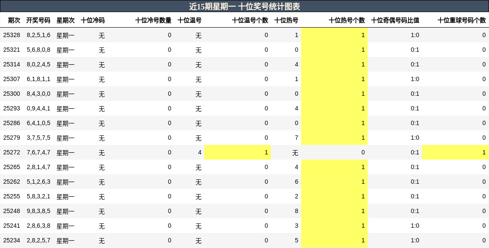Viewport: 489px width, 248px height.
Task: Select the 十位奇偶号码比值 column header
Action: tap(395, 20)
